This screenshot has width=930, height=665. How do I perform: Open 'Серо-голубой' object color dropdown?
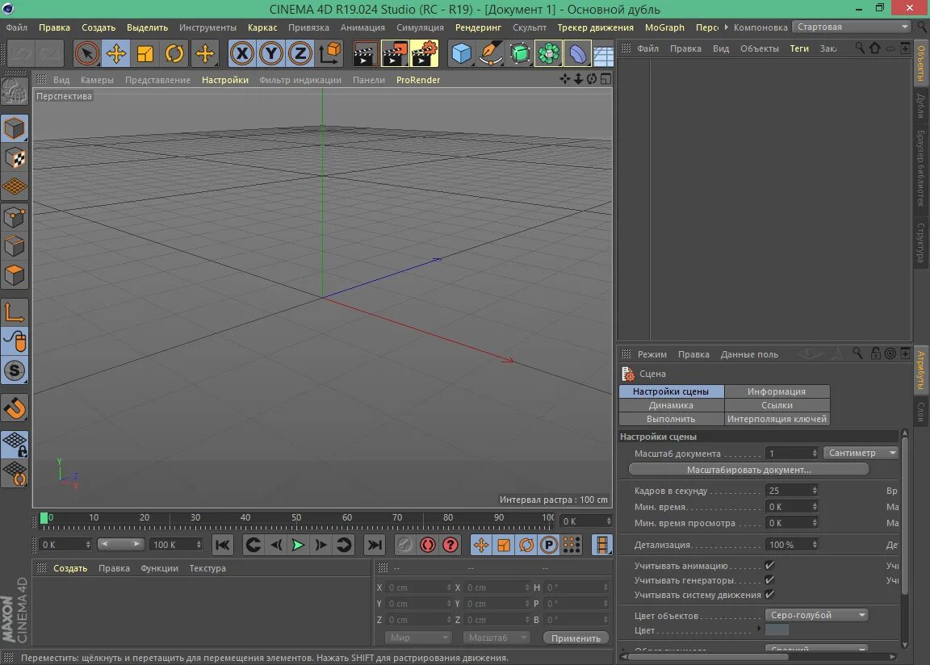817,615
